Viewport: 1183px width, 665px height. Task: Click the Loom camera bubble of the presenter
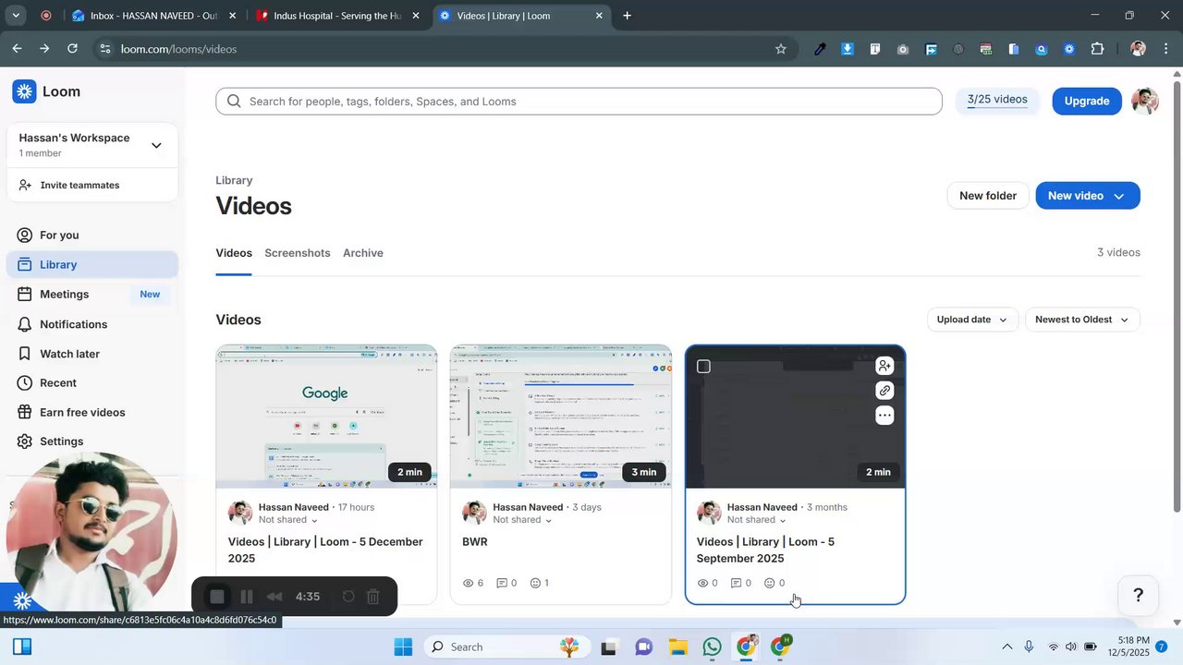coord(91,533)
